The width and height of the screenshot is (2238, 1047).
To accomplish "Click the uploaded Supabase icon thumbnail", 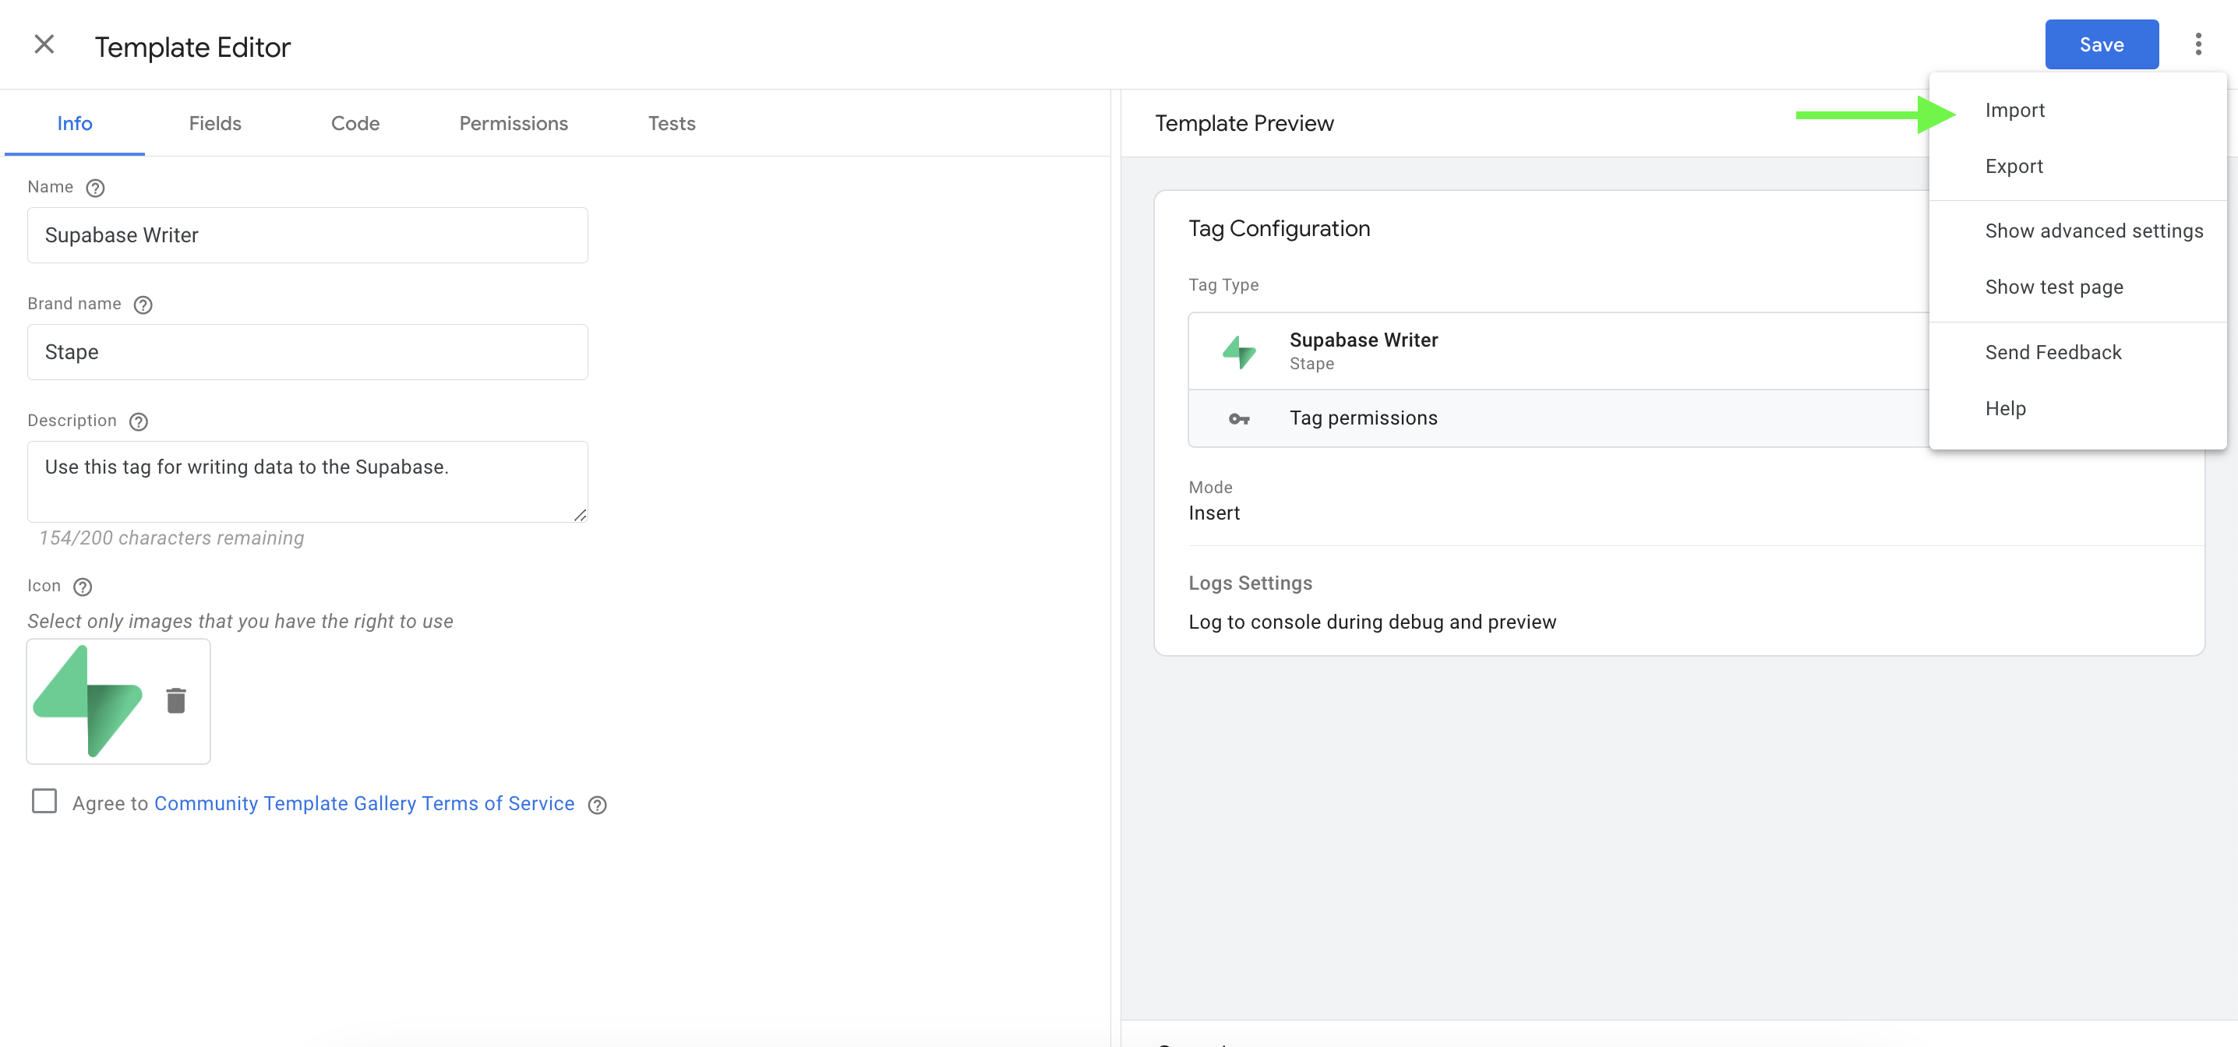I will point(88,700).
